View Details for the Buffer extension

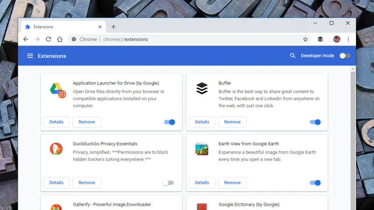(x=202, y=122)
